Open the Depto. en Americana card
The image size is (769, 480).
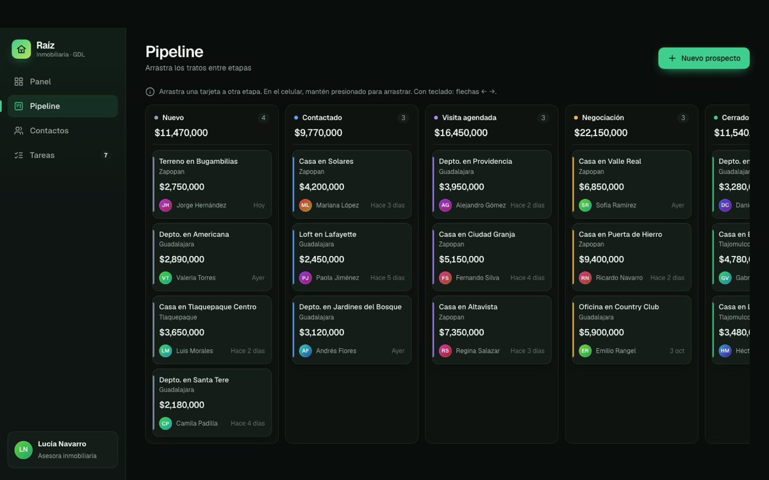point(212,257)
